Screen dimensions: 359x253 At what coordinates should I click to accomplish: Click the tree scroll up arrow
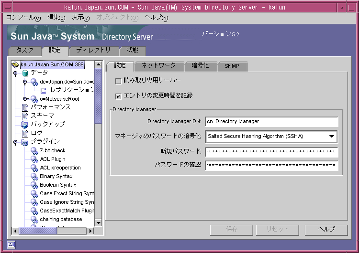tap(98, 64)
